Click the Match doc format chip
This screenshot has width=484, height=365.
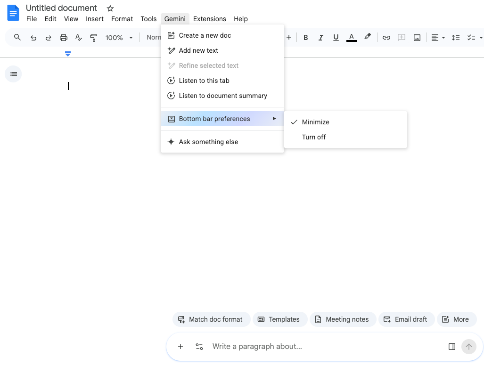(x=212, y=319)
